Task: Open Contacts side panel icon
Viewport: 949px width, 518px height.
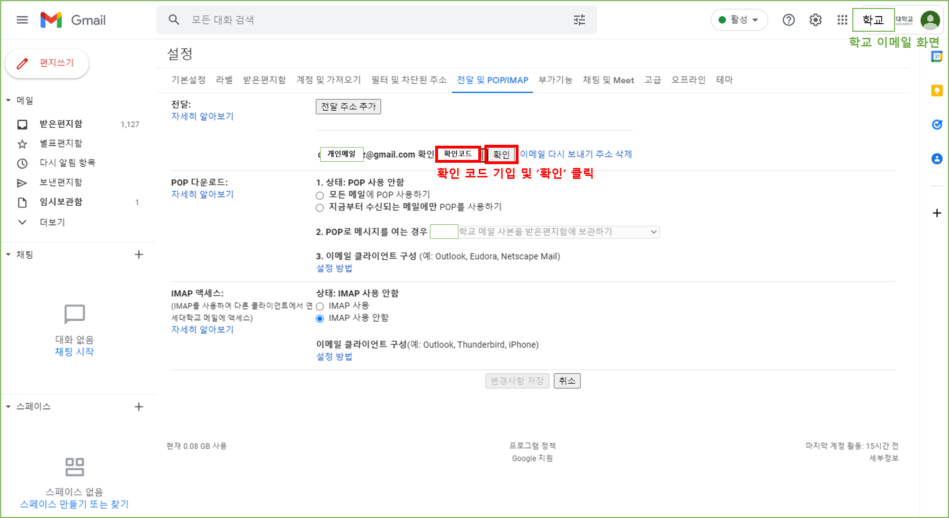Action: (x=937, y=158)
